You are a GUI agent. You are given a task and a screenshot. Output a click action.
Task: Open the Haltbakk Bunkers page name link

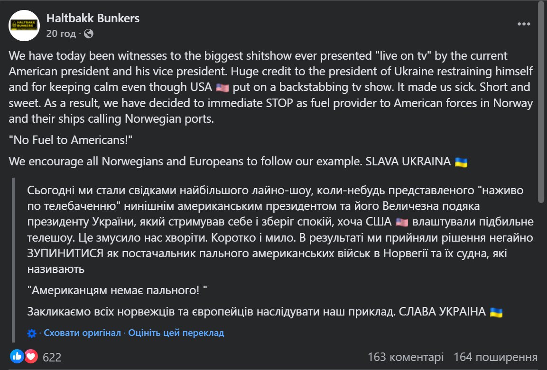[x=93, y=18]
